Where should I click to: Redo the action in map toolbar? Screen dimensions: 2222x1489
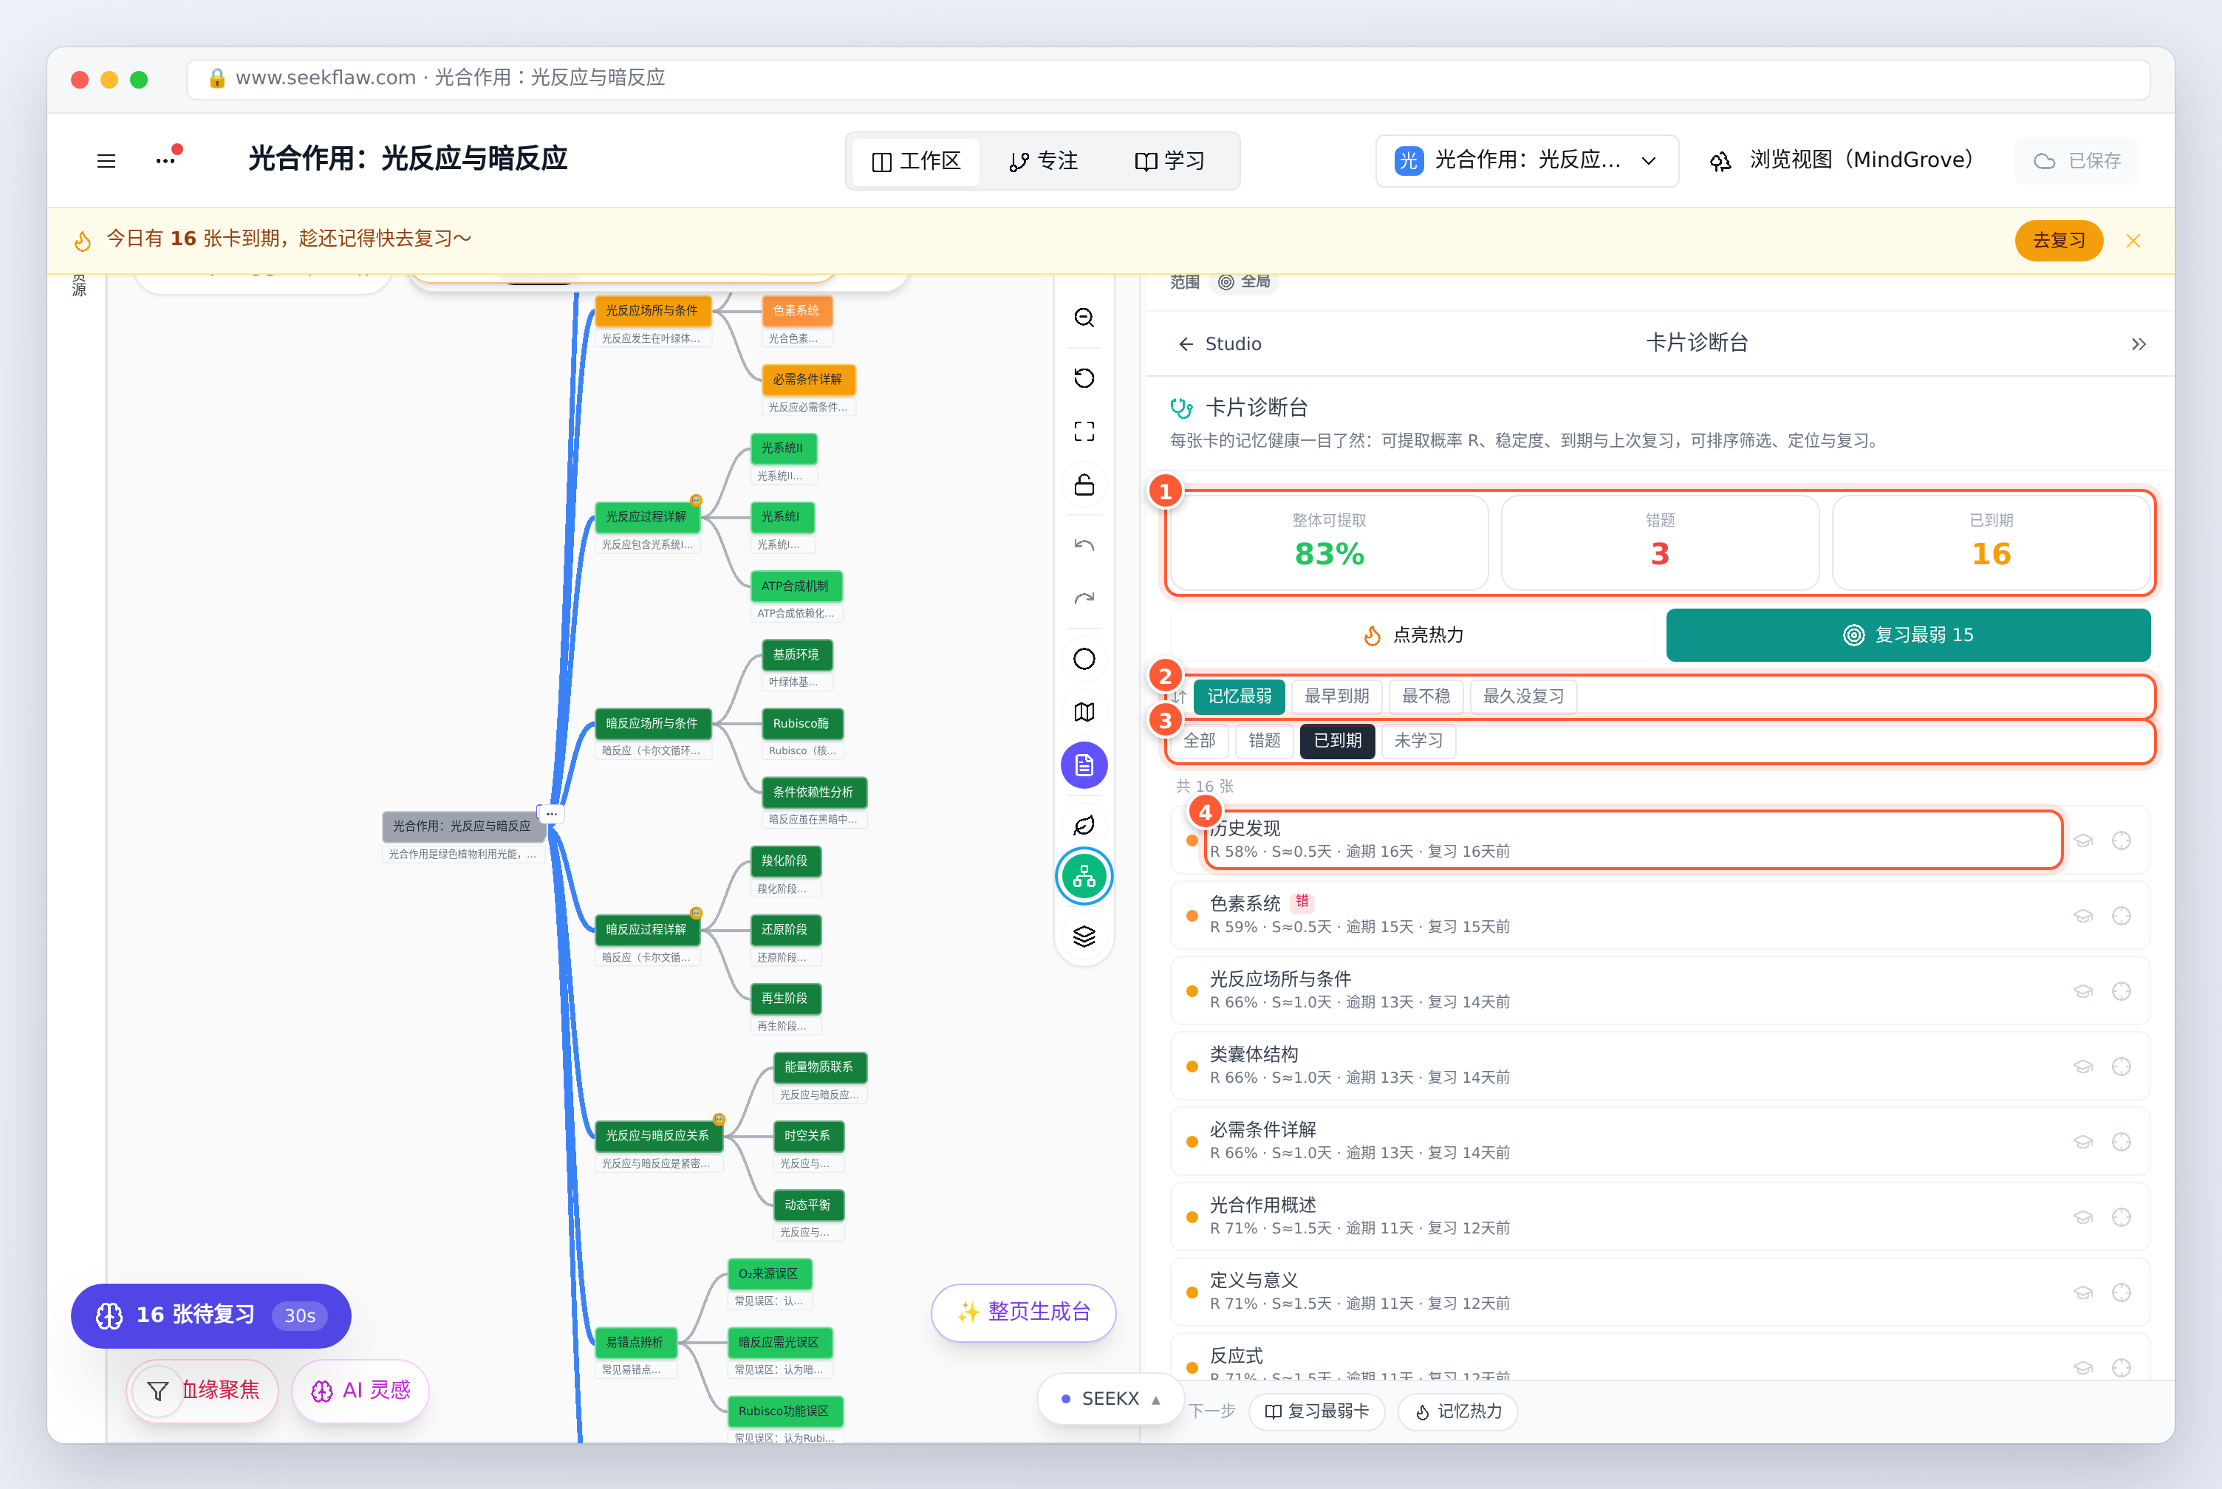coord(1084,598)
